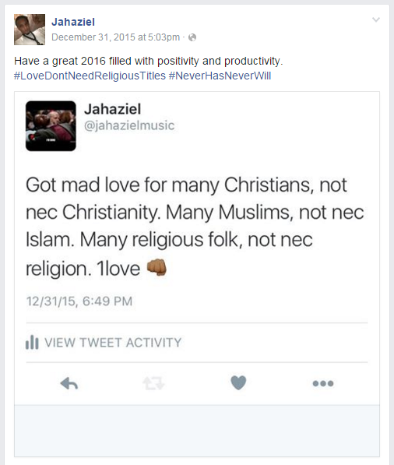Click the globe public privacy icon
Image resolution: width=394 pixels, height=465 pixels.
pyautogui.click(x=192, y=37)
